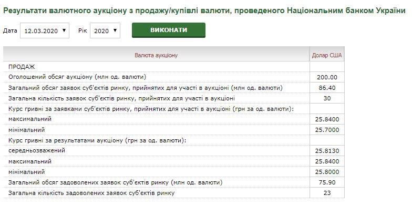Click the value 25.7000

[x=327, y=130]
